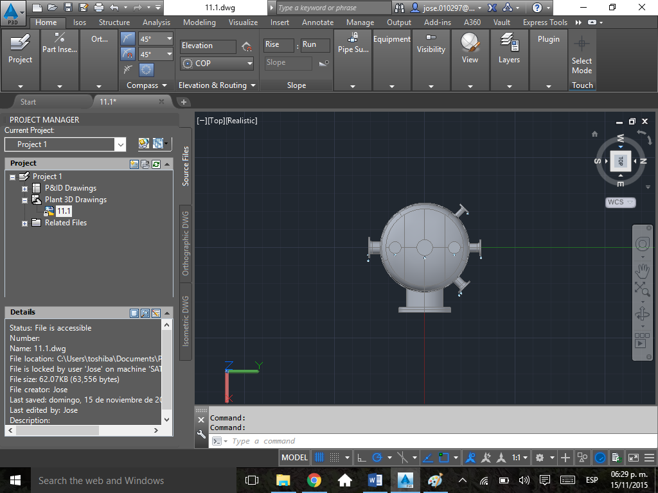Switch to the Structure ribbon tab
Screen dimensions: 658x493
[x=114, y=22]
